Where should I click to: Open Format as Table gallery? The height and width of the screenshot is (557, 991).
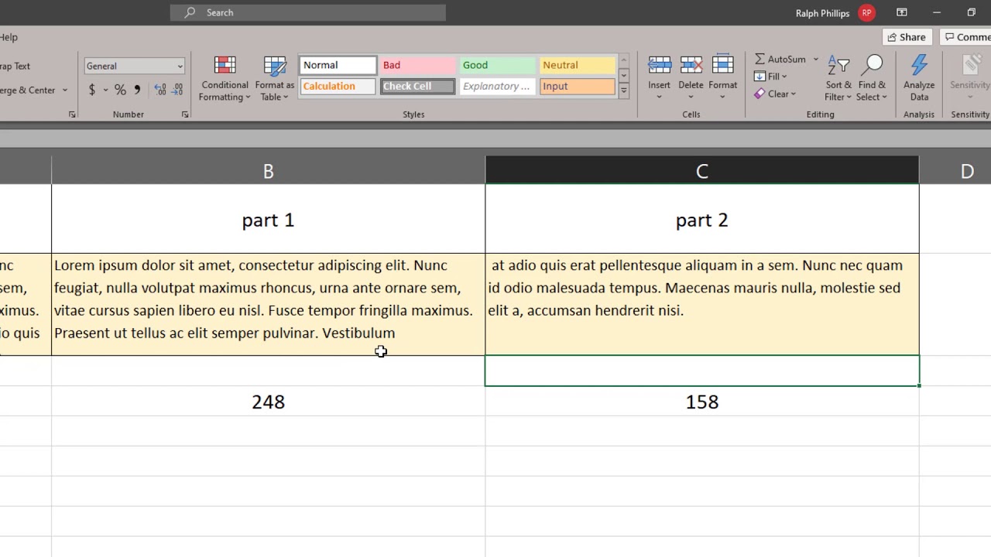click(275, 79)
